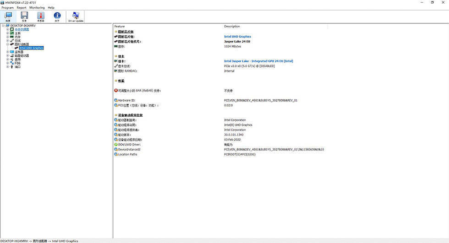The height and width of the screenshot is (243, 449).
Task: Expand the motherboard (主板) node
Action: 8,33
